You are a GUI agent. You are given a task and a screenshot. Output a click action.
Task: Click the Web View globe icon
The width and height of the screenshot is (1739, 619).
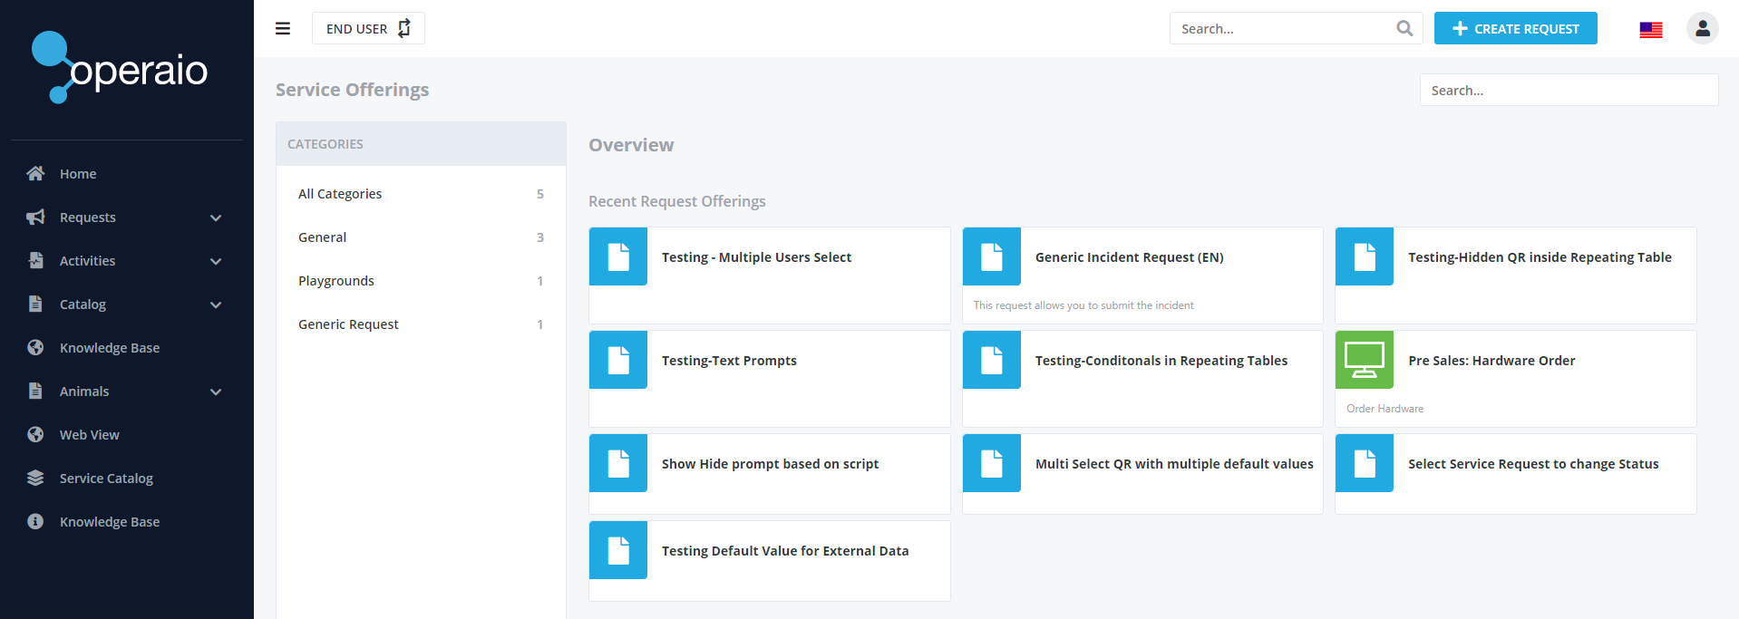coord(35,434)
